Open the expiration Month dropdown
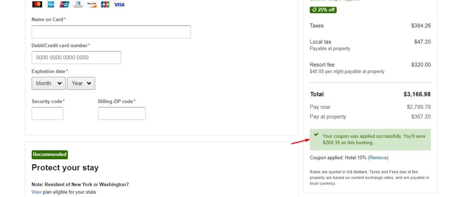 49,83
